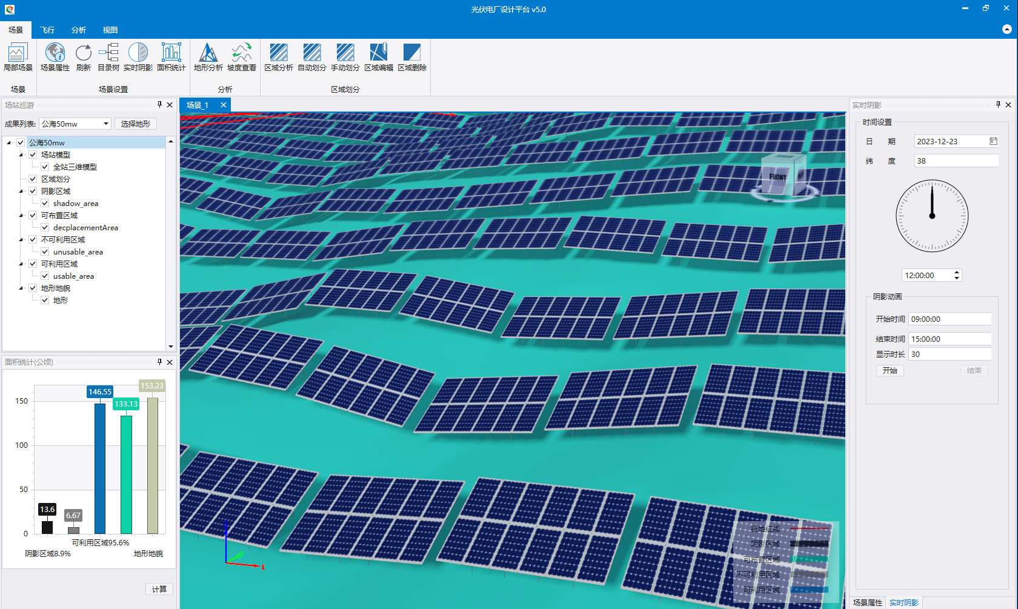The width and height of the screenshot is (1018, 609).
Task: Open the 成果列表 dropdown
Action: [x=105, y=124]
